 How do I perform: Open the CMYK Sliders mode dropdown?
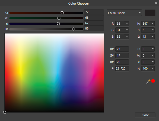[124, 13]
